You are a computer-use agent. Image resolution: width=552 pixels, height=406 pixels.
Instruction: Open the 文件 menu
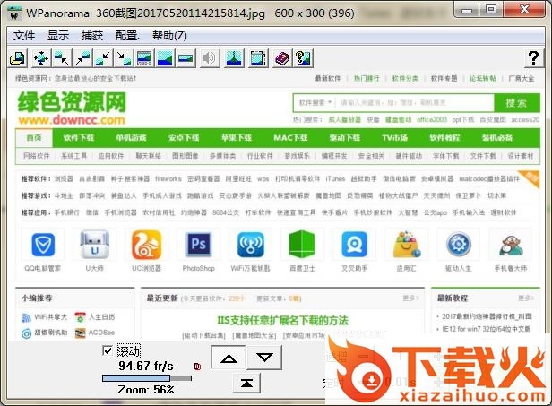24,36
